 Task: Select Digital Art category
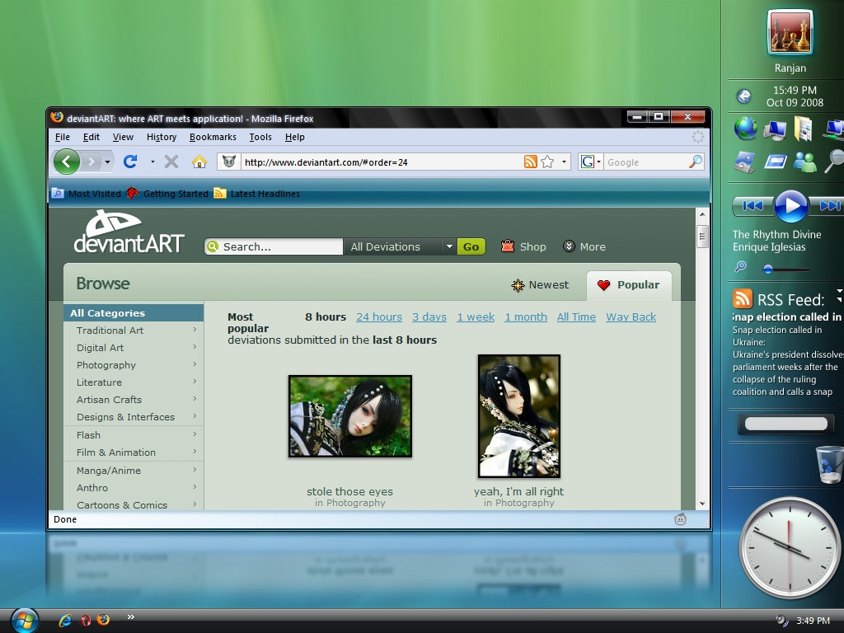coord(100,347)
